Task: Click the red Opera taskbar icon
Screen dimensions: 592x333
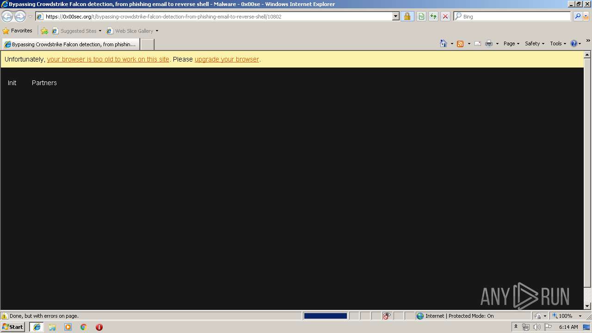Action: (99, 327)
